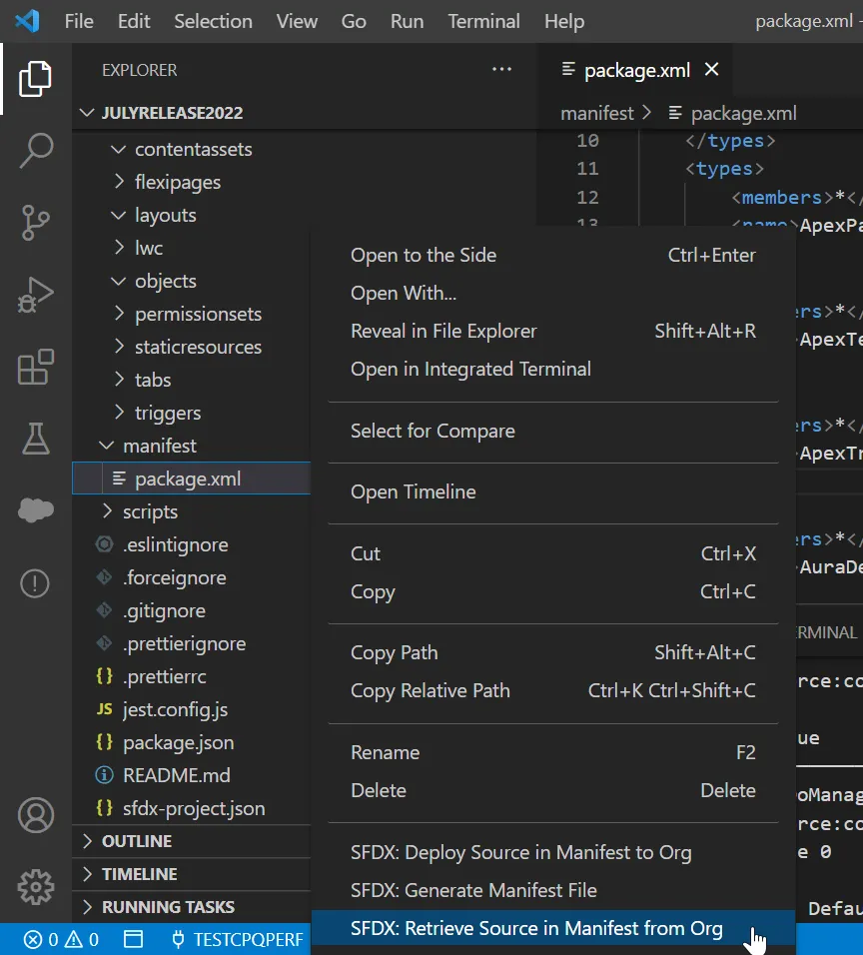Screen dimensions: 863x955
Task: Expand the TIMELINE section
Action: pos(139,874)
